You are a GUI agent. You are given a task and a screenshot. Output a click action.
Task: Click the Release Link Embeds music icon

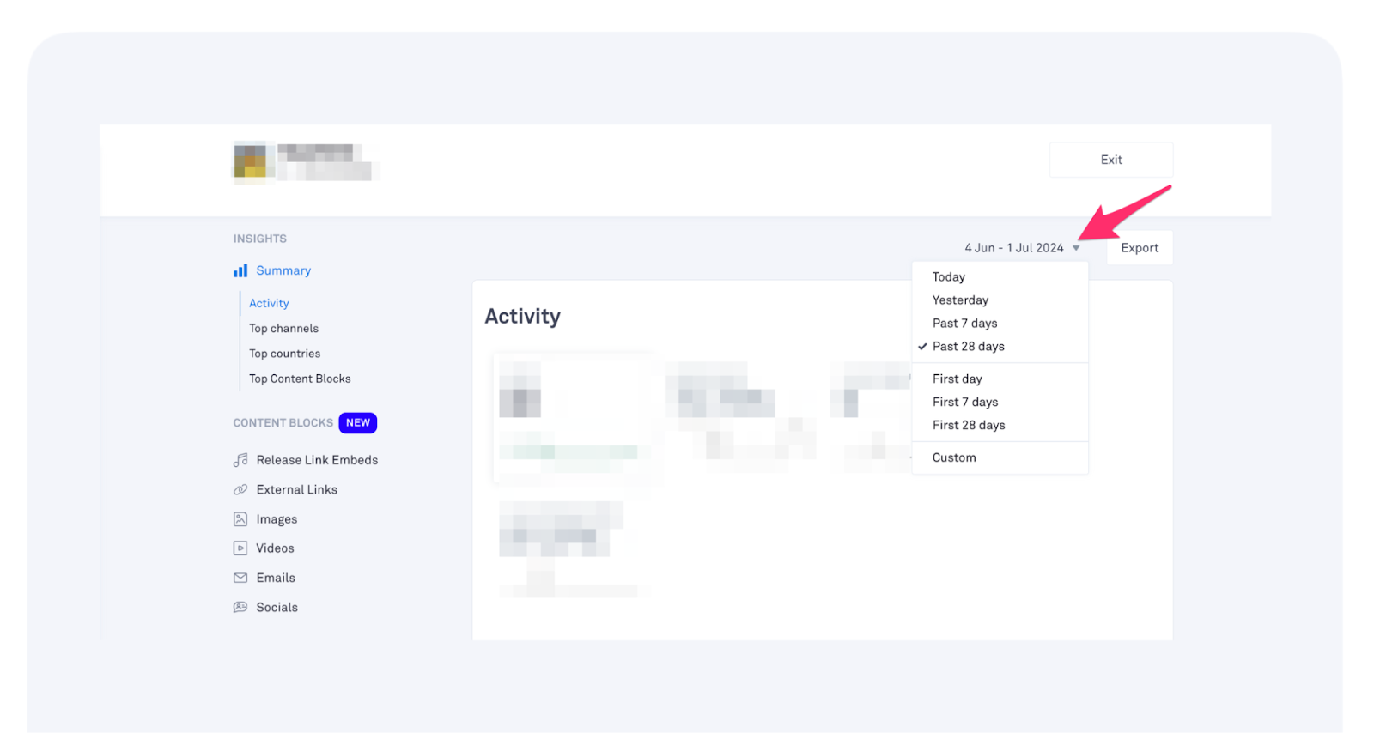coord(240,460)
